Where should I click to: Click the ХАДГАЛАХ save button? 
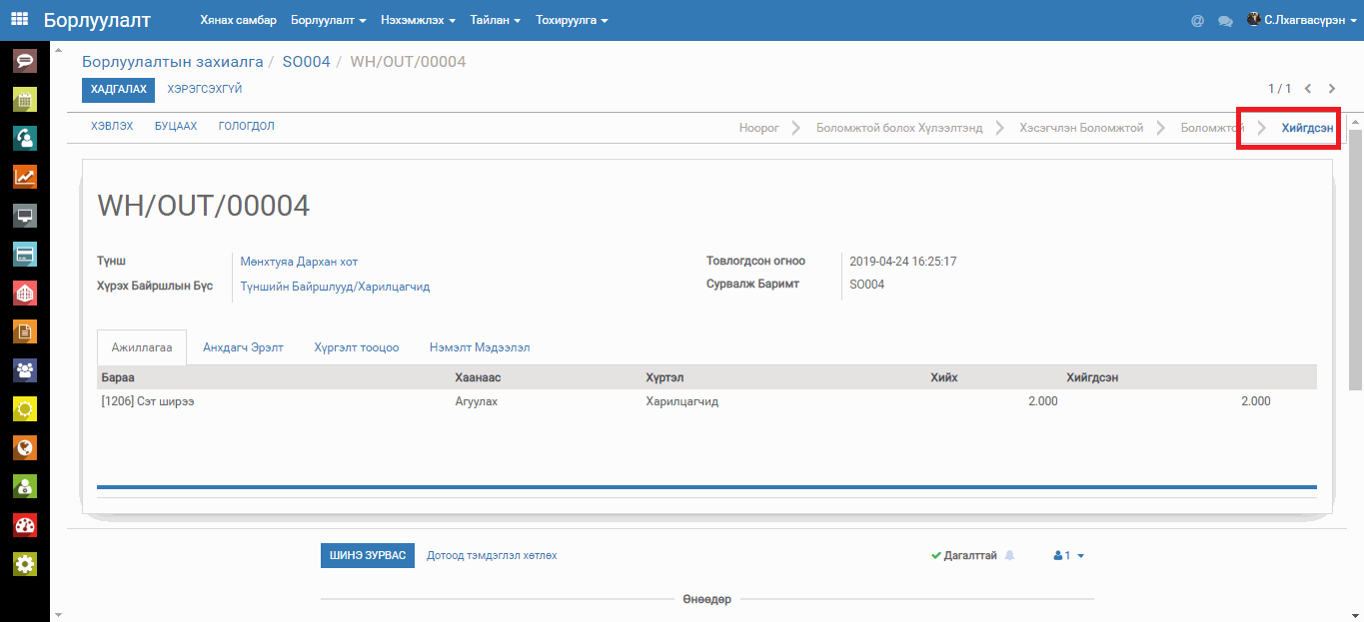click(118, 90)
